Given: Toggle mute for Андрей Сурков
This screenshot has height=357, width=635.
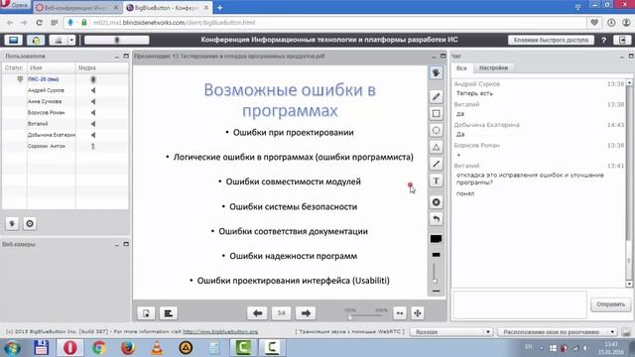Looking at the screenshot, I should [93, 90].
